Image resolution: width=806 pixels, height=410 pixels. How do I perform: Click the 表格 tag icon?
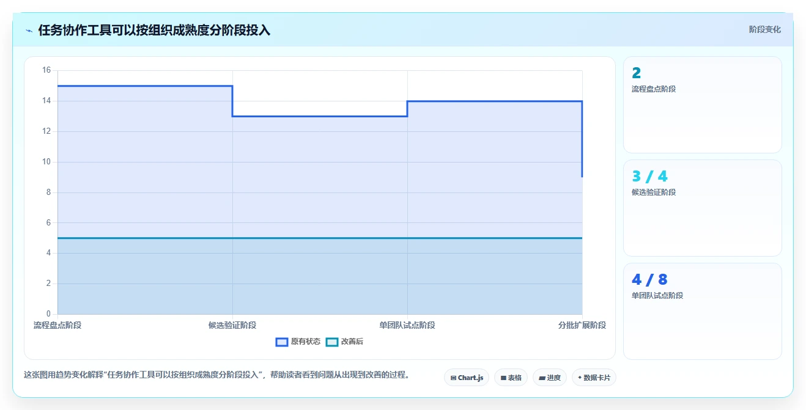click(x=503, y=378)
